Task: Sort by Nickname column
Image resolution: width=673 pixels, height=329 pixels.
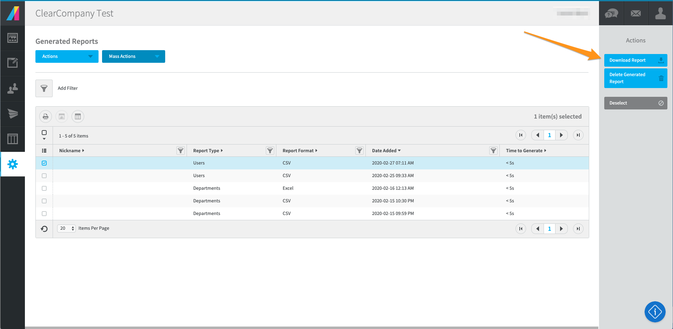Action: click(x=72, y=150)
